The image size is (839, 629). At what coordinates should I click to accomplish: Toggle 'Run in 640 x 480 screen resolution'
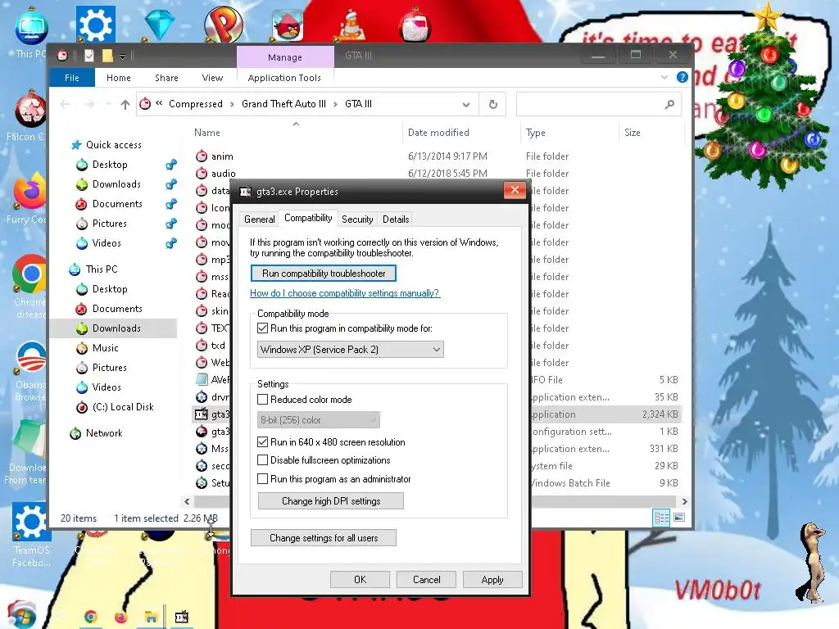263,441
